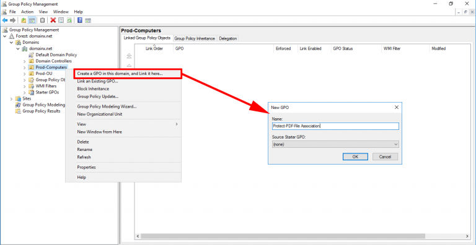Click the Domain Controllers OU folder icon

(31, 61)
